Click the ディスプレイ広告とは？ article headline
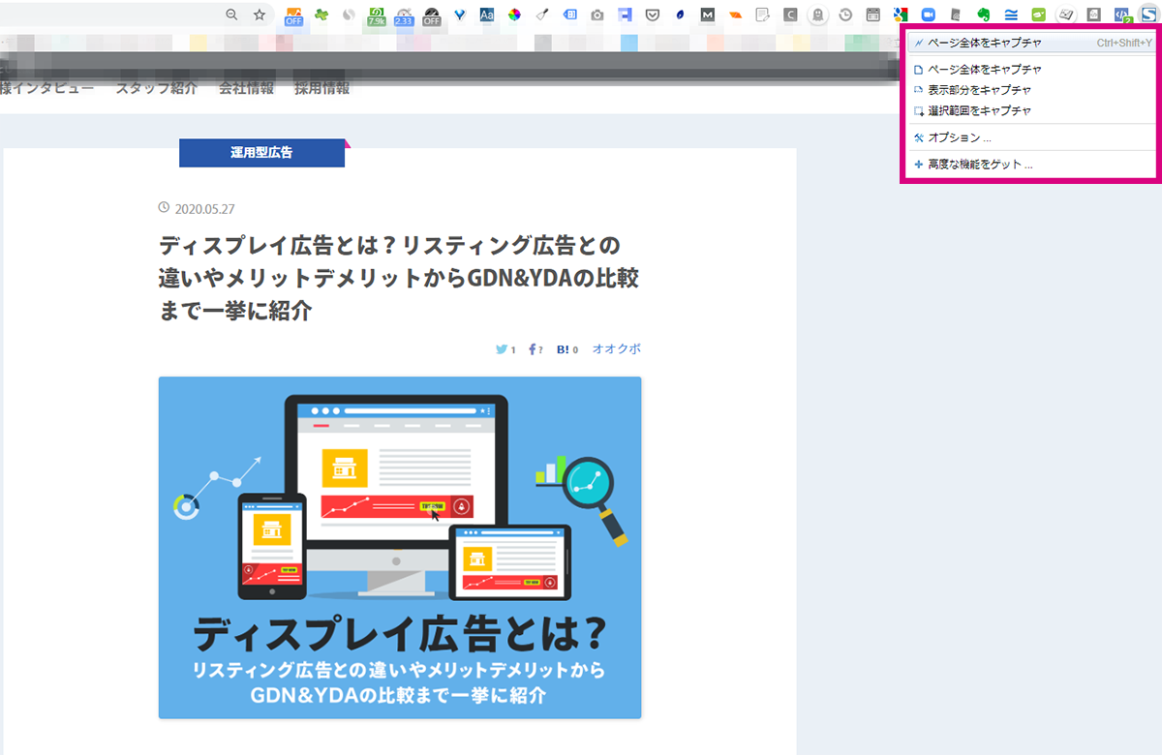1162x755 pixels. pos(399,277)
